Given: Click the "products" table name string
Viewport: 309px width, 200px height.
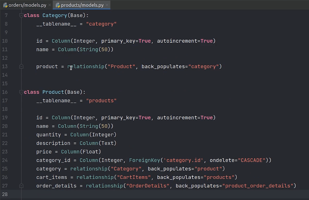Looking at the screenshot, I should point(101,101).
